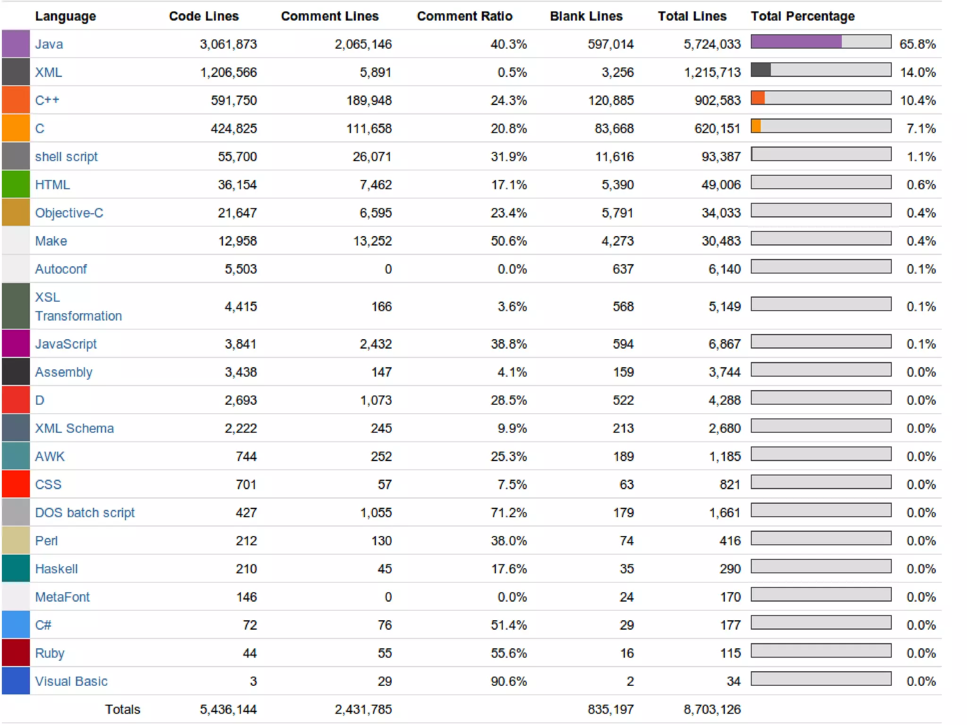This screenshot has width=967, height=725.
Task: Click the orange C++ color swatch
Action: pos(16,100)
